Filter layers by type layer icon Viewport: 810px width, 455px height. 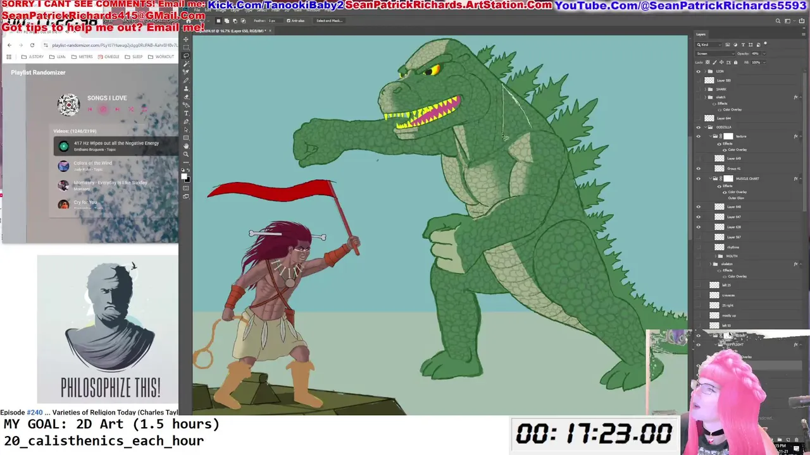click(x=743, y=45)
